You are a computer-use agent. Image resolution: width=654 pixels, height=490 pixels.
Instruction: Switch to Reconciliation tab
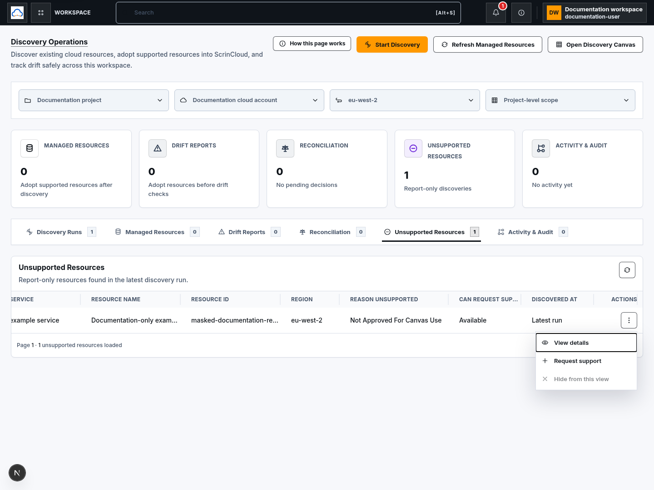pos(332,232)
